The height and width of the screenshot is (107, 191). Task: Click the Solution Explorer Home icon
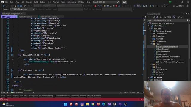[154, 17]
